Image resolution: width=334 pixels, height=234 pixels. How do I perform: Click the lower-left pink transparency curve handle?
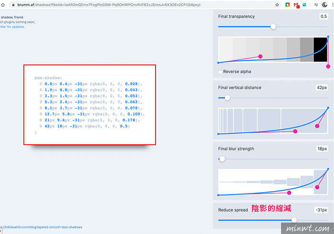[x=261, y=56]
